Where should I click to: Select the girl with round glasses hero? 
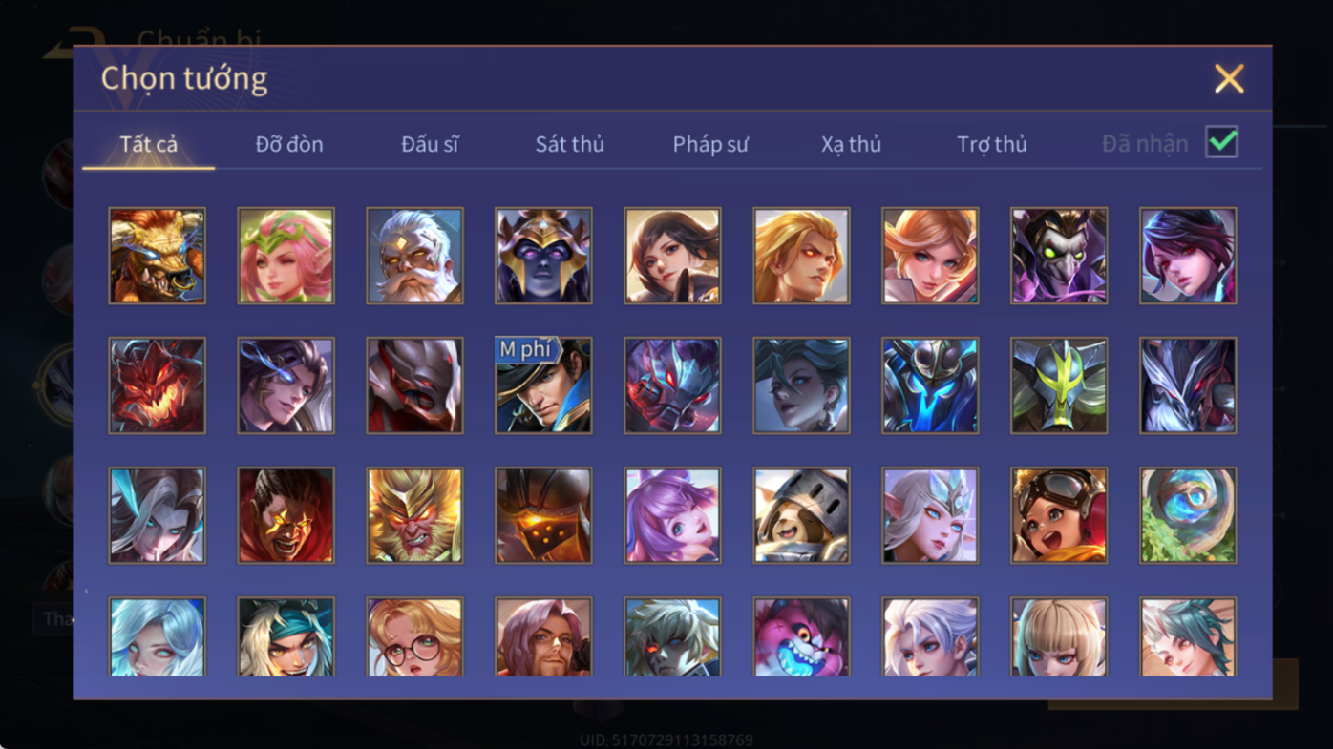click(414, 636)
